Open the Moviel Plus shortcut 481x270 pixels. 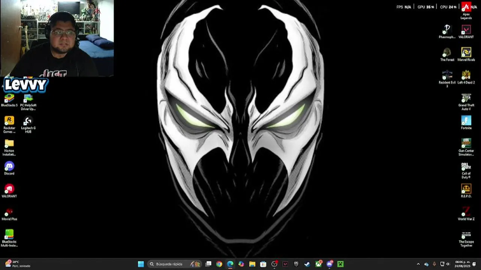pyautogui.click(x=9, y=214)
